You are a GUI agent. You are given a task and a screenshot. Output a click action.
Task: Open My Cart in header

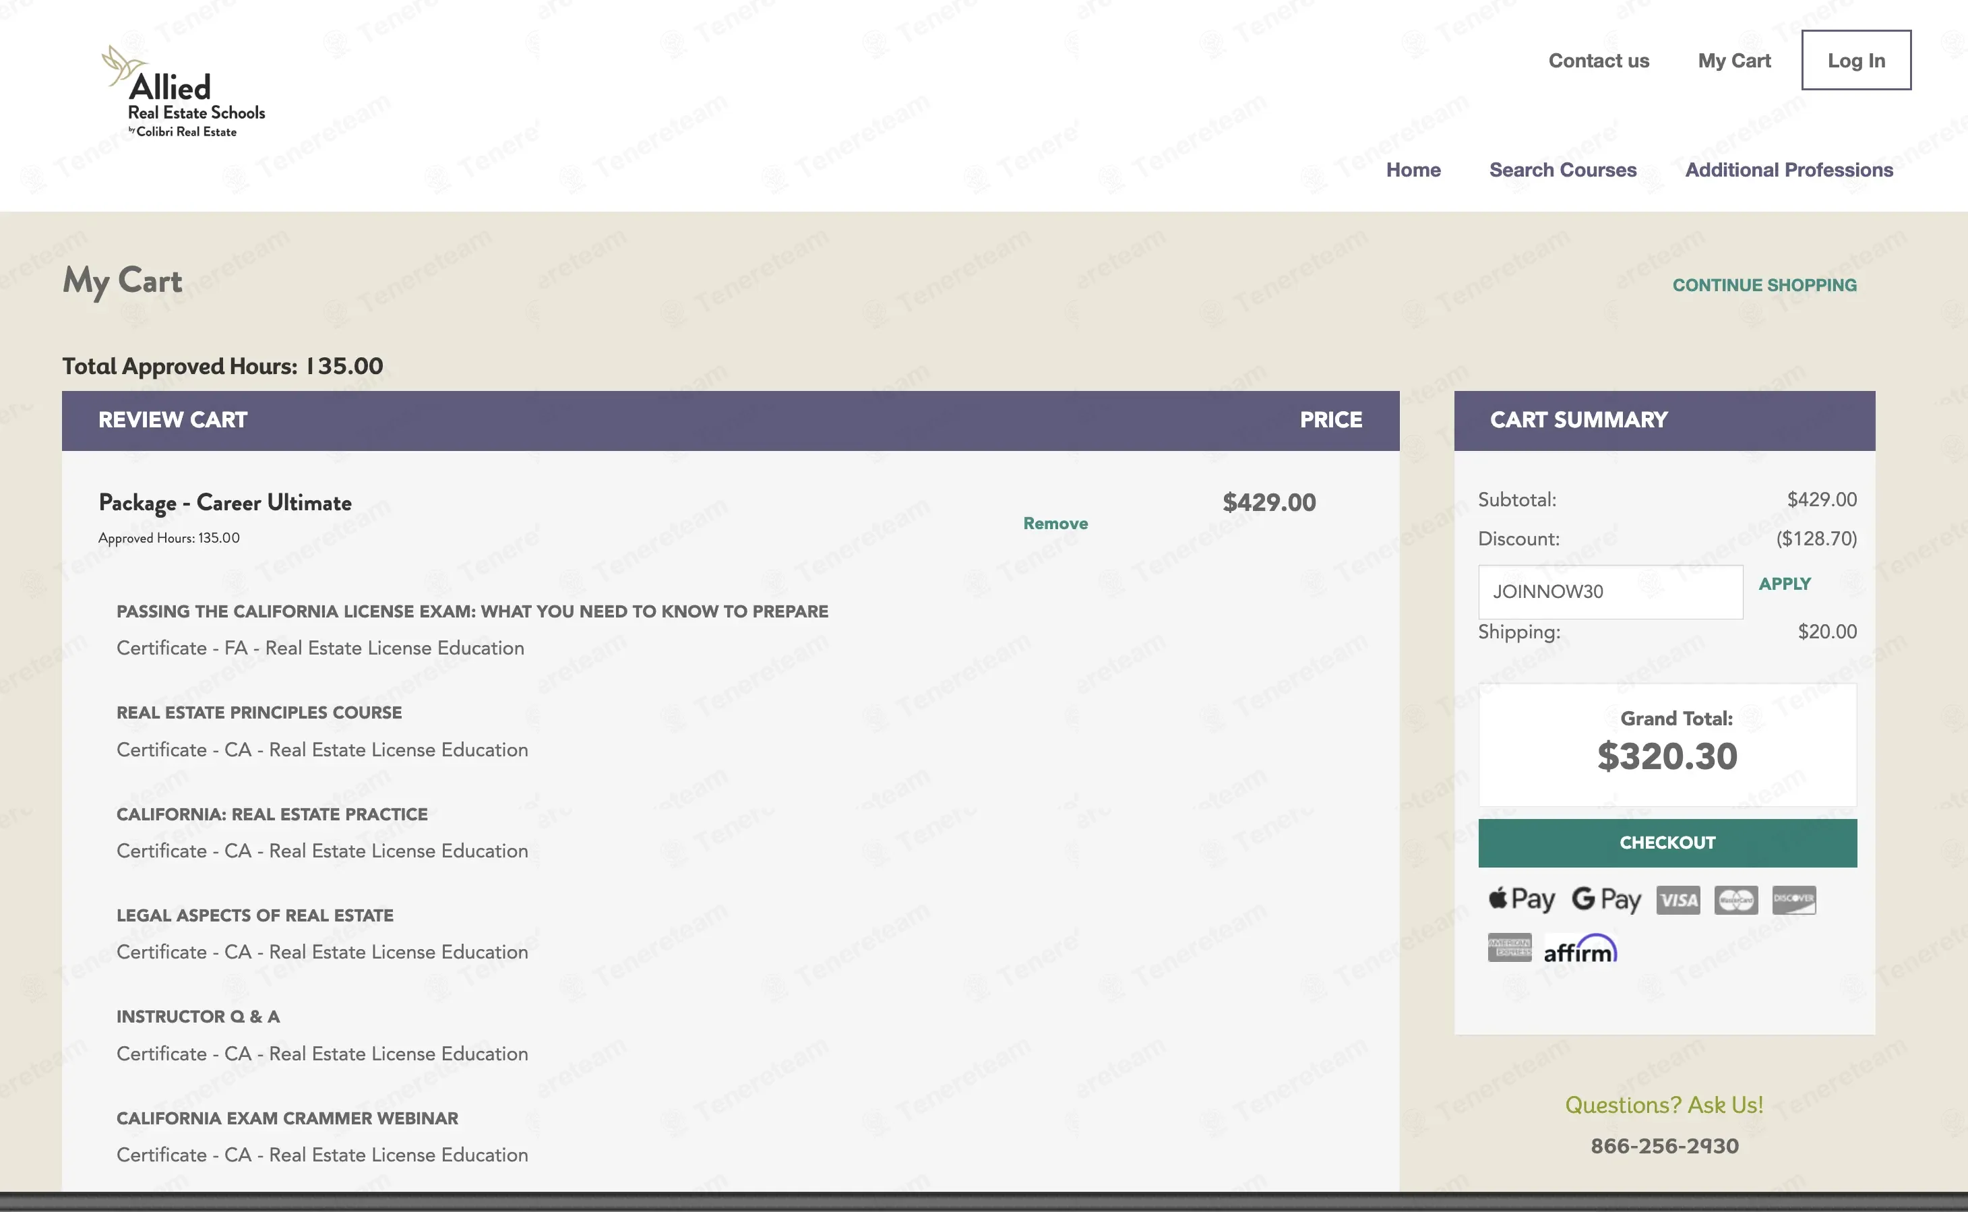coord(1733,61)
